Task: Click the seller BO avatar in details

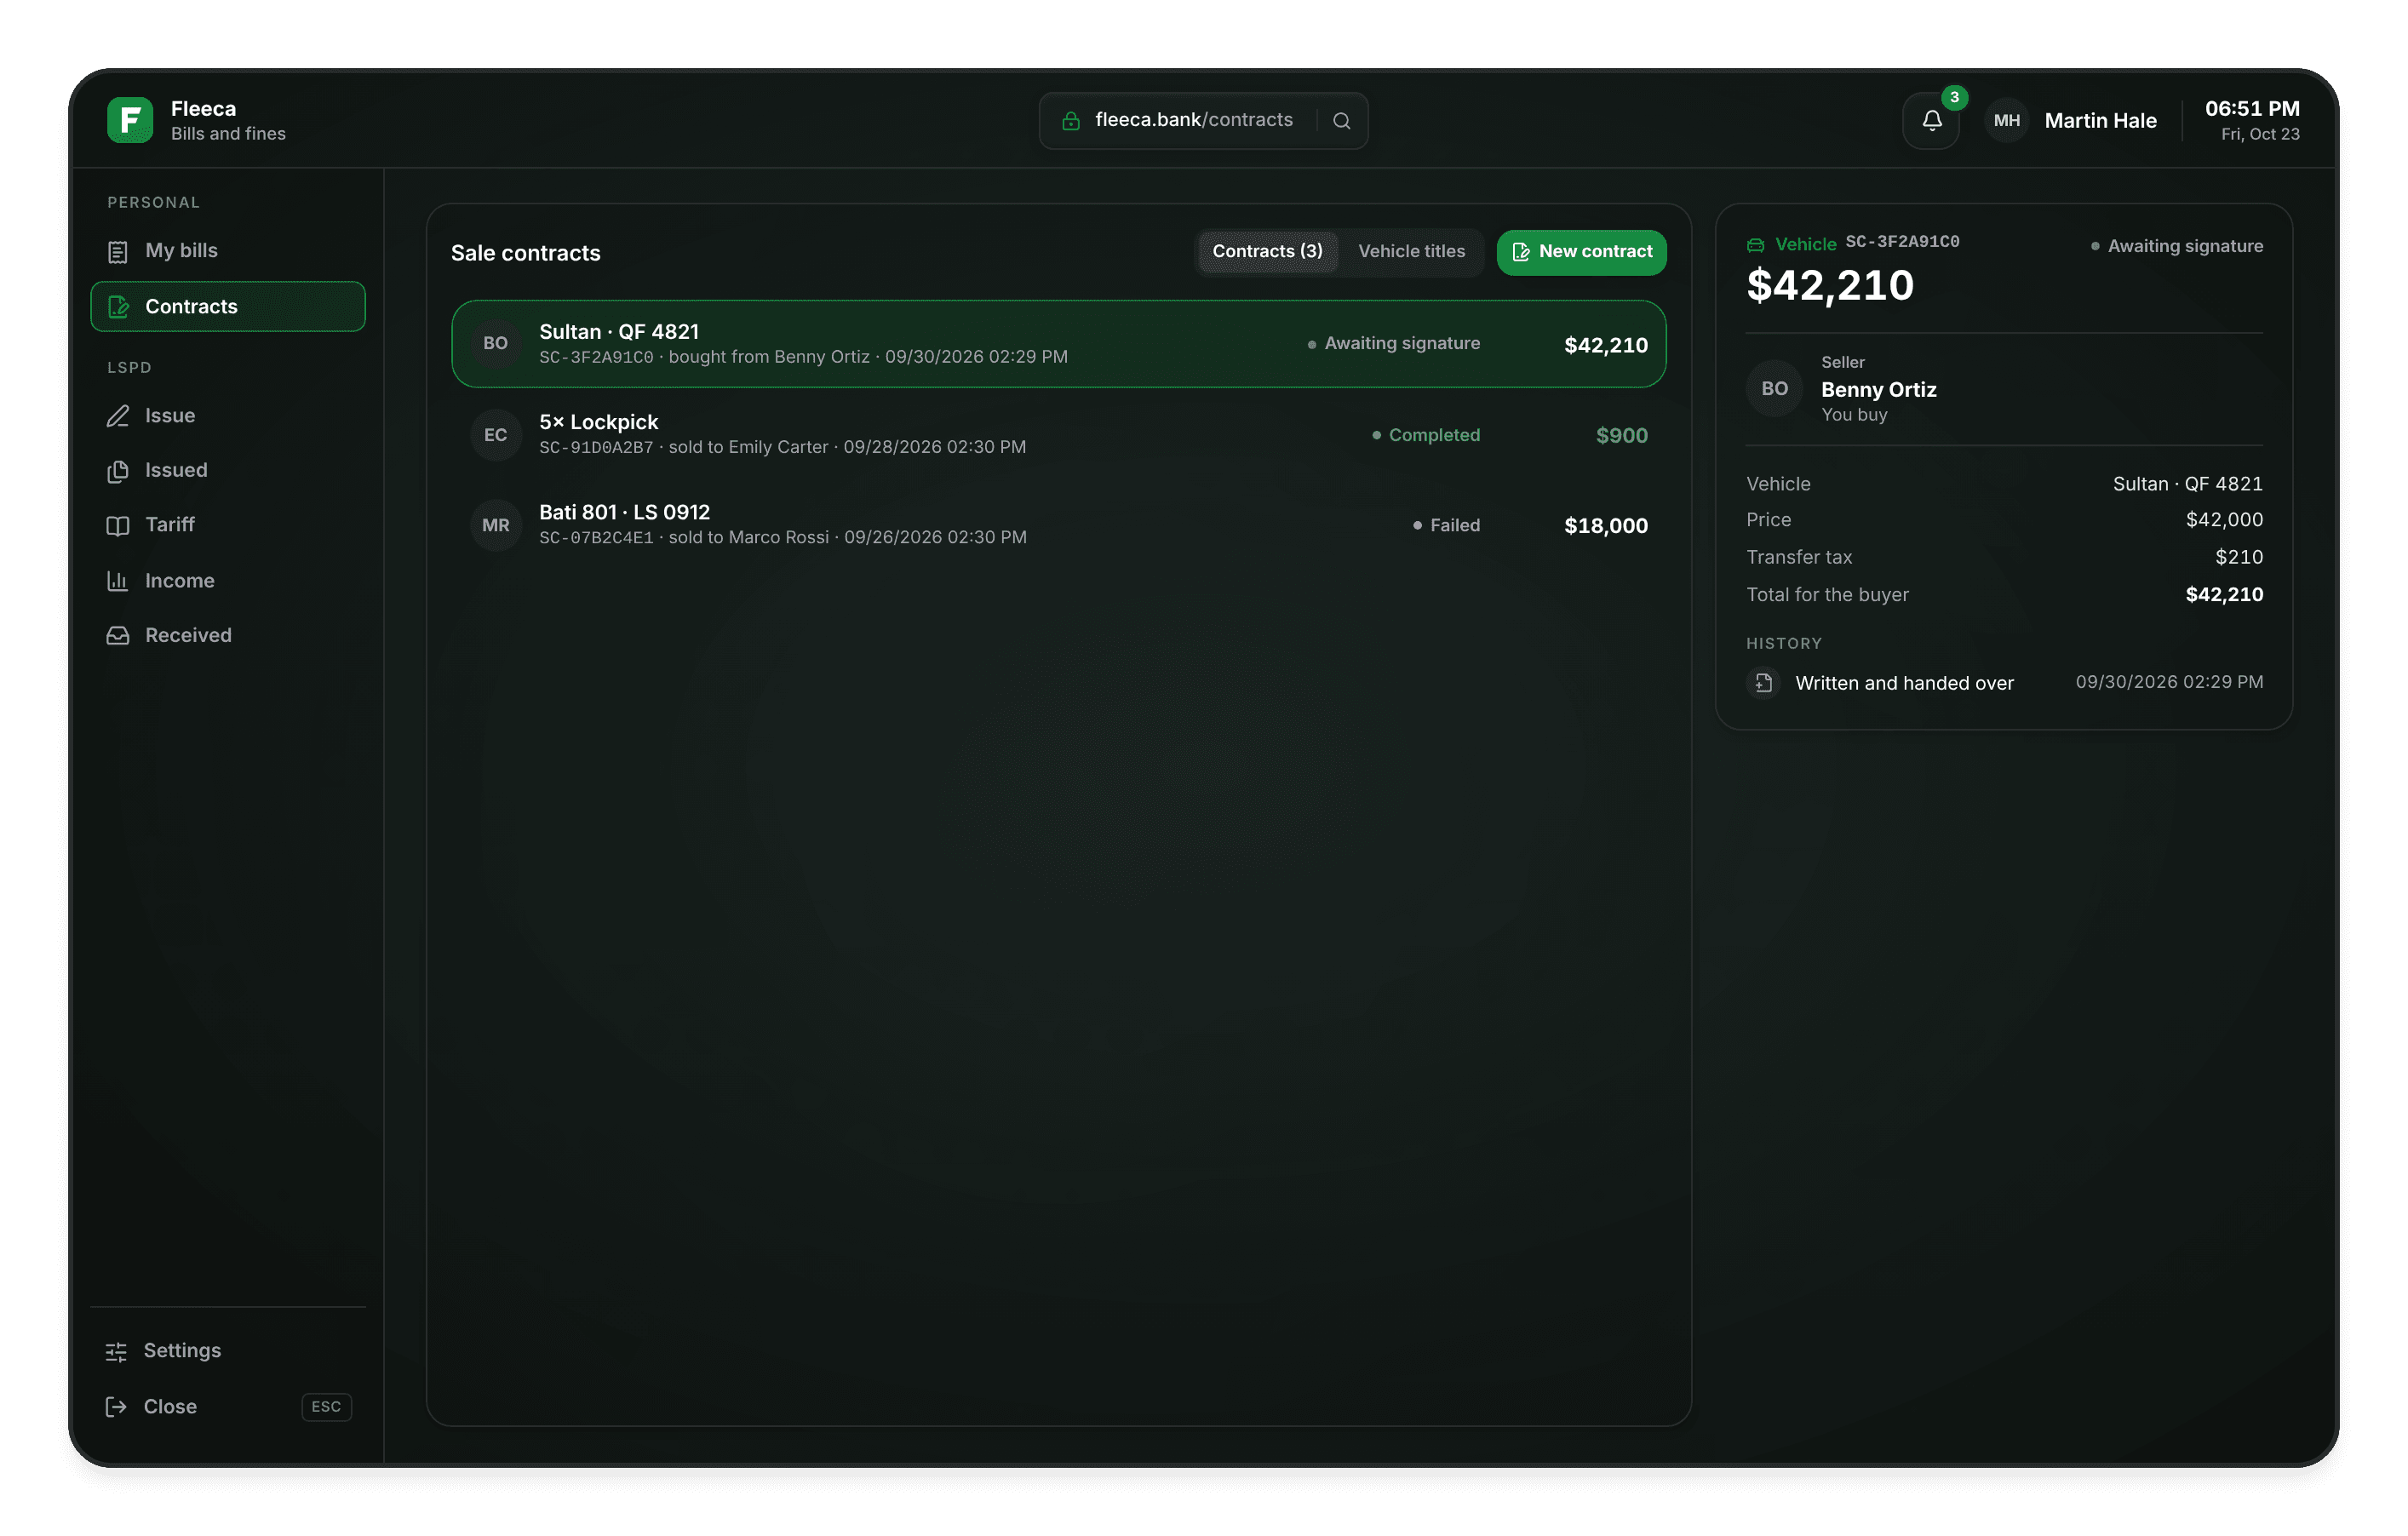Action: pyautogui.click(x=1774, y=389)
